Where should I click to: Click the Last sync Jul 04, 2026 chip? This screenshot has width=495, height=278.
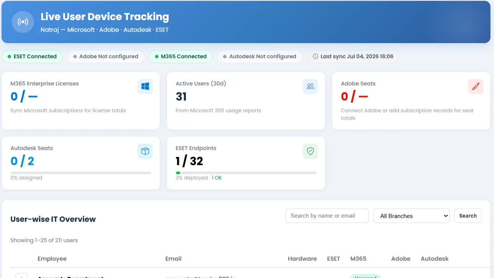pyautogui.click(x=353, y=57)
